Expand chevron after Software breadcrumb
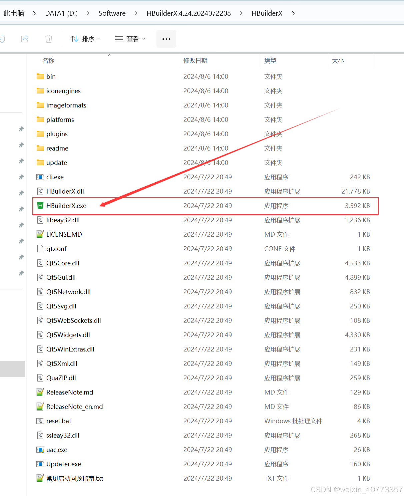The height and width of the screenshot is (496, 404). (136, 13)
